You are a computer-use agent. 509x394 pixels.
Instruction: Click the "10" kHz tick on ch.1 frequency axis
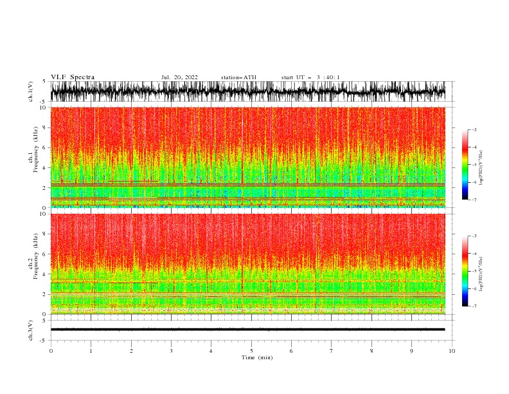44,108
